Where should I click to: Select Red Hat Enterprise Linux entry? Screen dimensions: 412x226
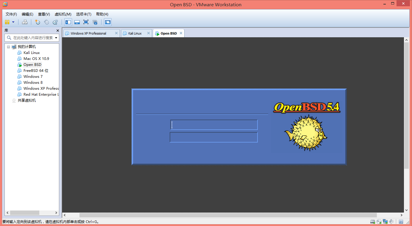click(x=41, y=95)
